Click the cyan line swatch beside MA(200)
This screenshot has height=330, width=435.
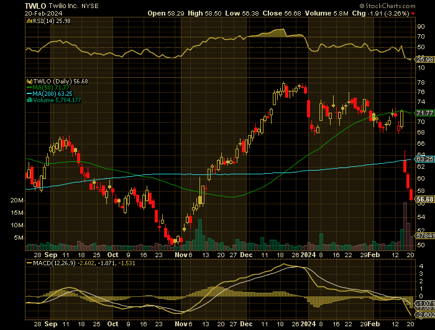click(x=29, y=93)
